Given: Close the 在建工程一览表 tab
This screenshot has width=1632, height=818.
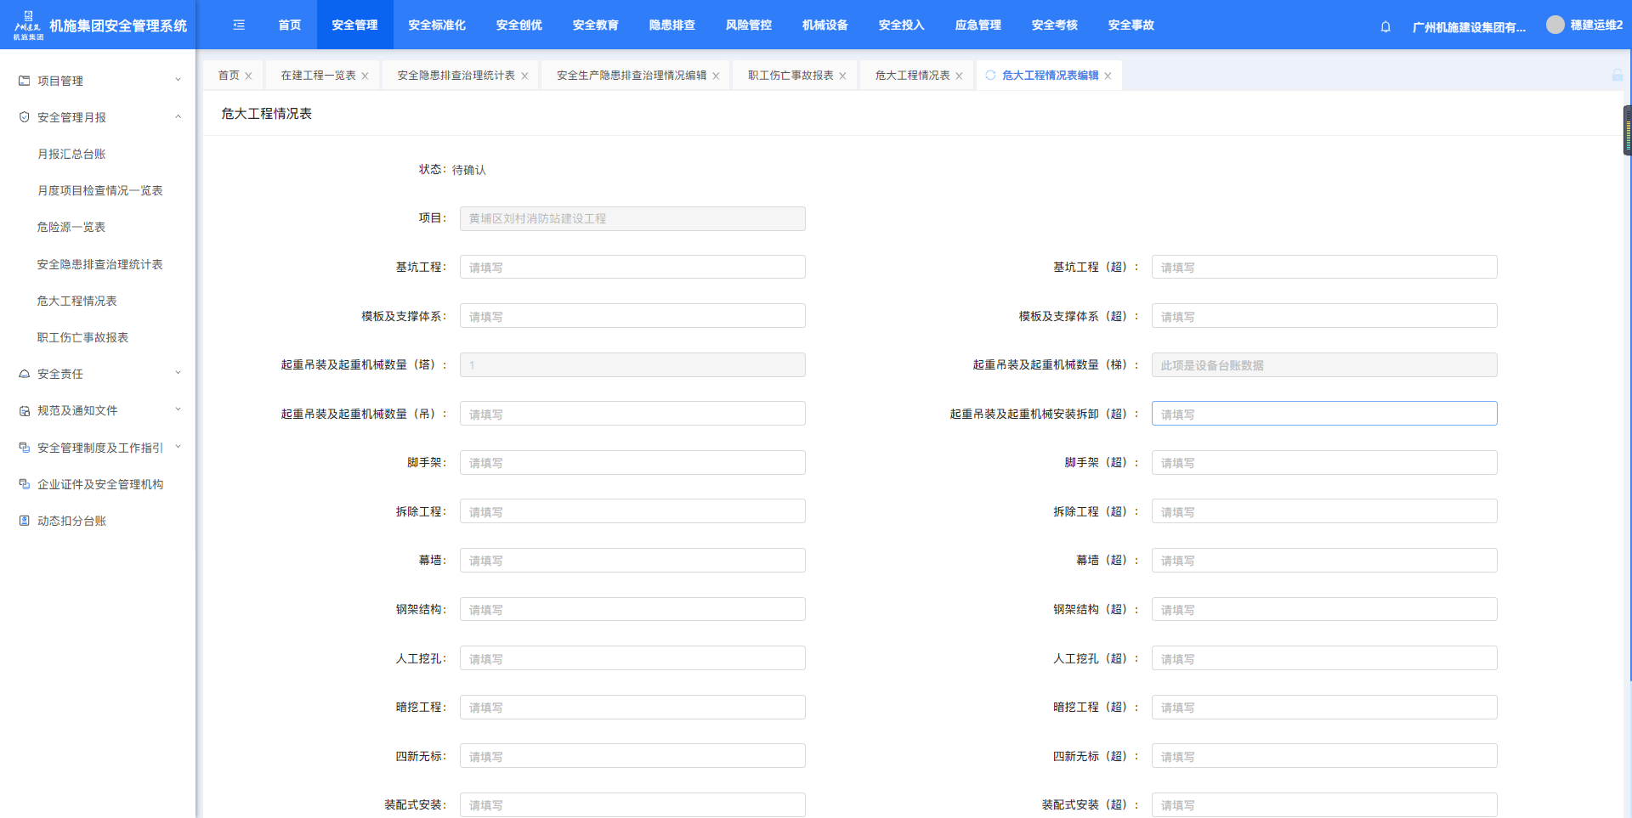Looking at the screenshot, I should 365,76.
